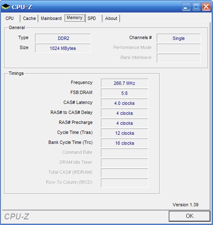The image size is (213, 225).
Task: Click the empty Bank Interleave field
Action: (179, 58)
